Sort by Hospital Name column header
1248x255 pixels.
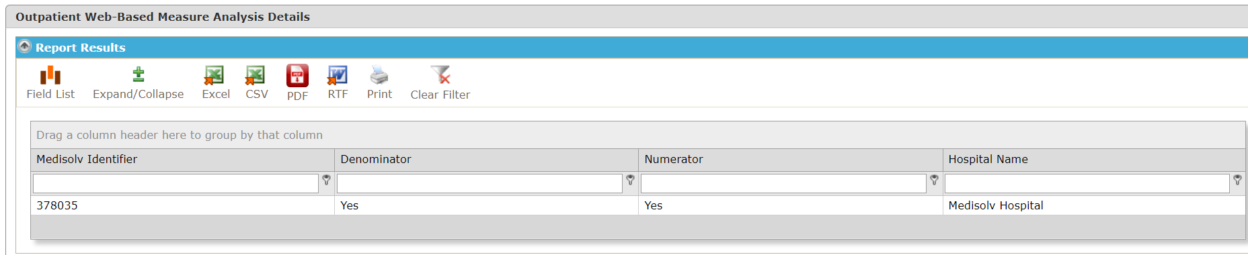(1094, 160)
